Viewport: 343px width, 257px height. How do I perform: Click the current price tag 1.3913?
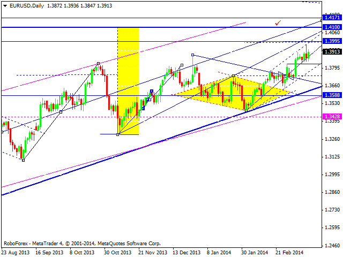[332, 52]
